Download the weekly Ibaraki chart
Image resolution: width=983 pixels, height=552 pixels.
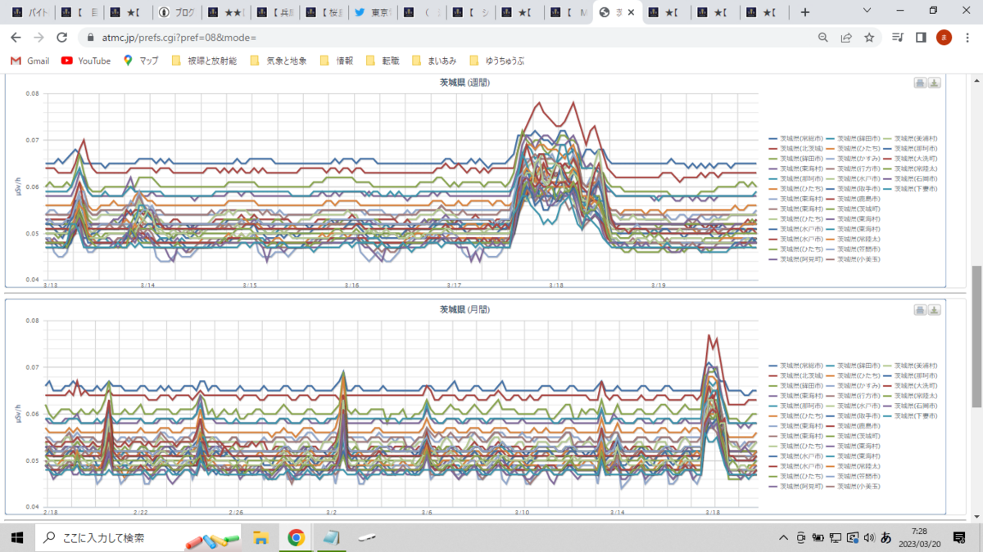coord(935,83)
